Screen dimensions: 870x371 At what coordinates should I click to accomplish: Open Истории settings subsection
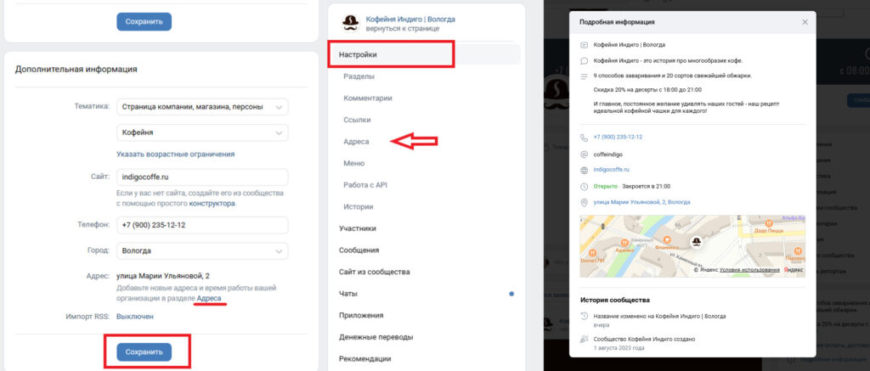[359, 206]
